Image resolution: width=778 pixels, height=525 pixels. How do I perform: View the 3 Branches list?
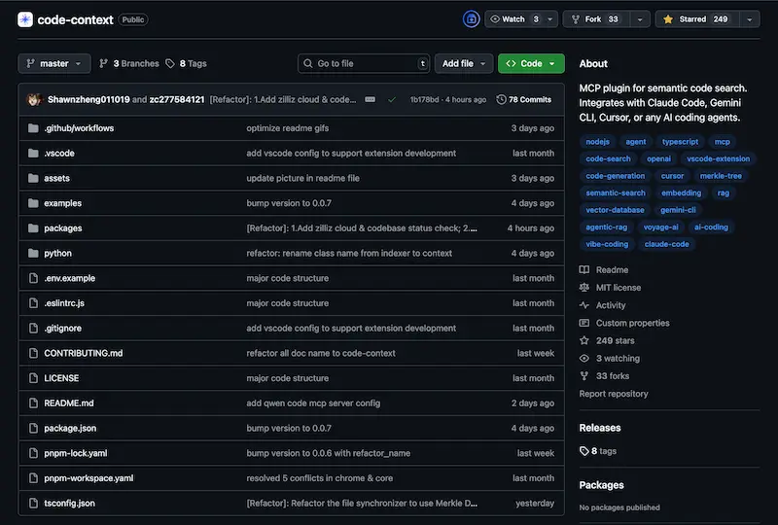tap(129, 63)
